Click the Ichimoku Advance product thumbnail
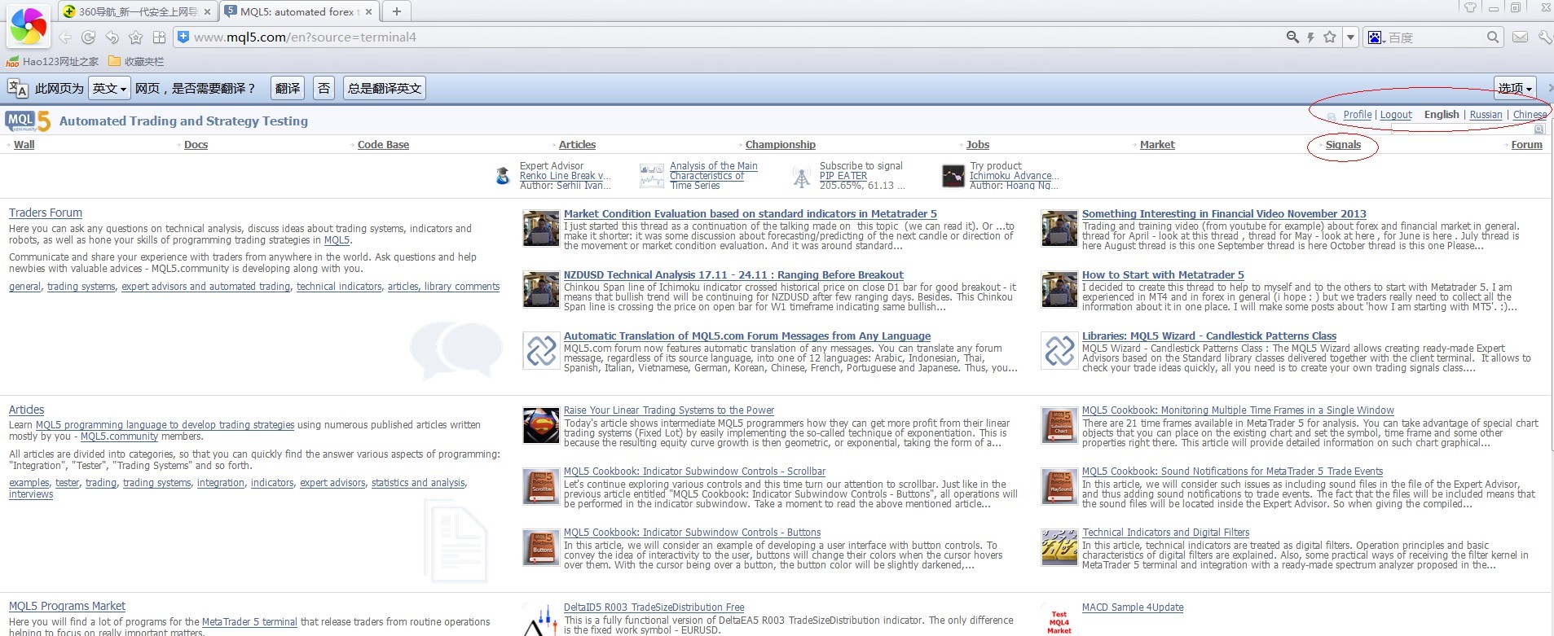Viewport: 1554px width, 636px height. [x=953, y=176]
